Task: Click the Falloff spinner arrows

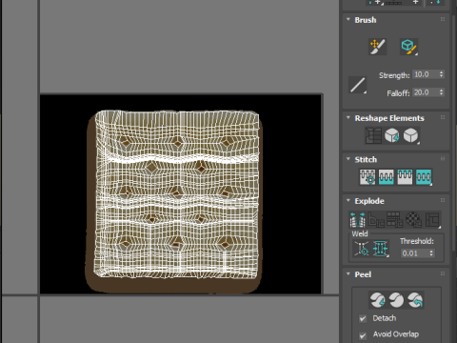Action: click(441, 92)
